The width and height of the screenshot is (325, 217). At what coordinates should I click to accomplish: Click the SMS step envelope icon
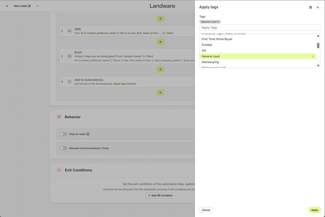click(x=69, y=31)
